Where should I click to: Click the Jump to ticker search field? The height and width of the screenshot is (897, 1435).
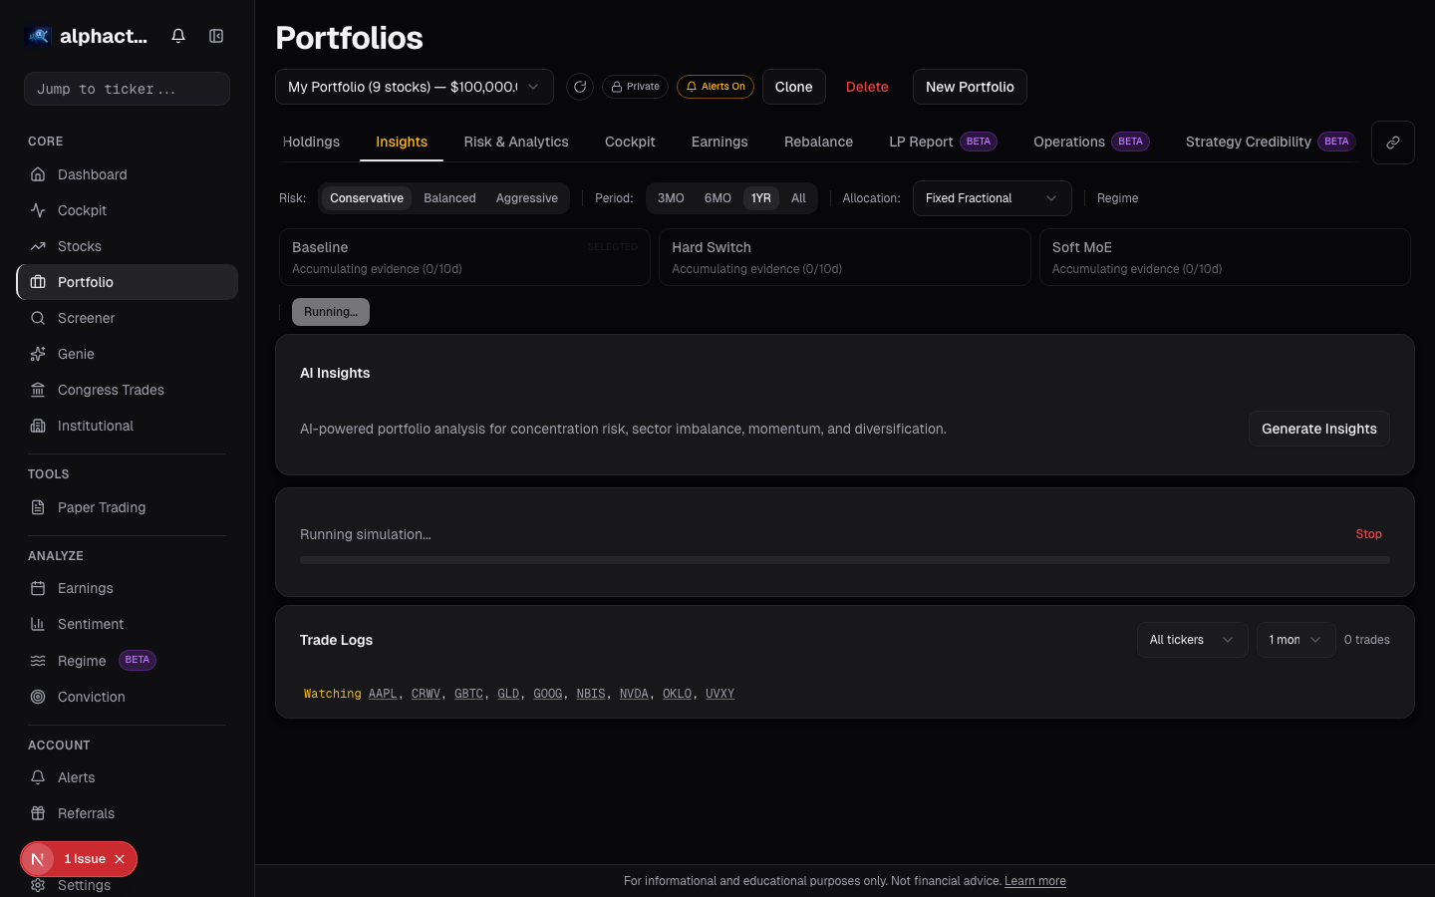coord(127,89)
